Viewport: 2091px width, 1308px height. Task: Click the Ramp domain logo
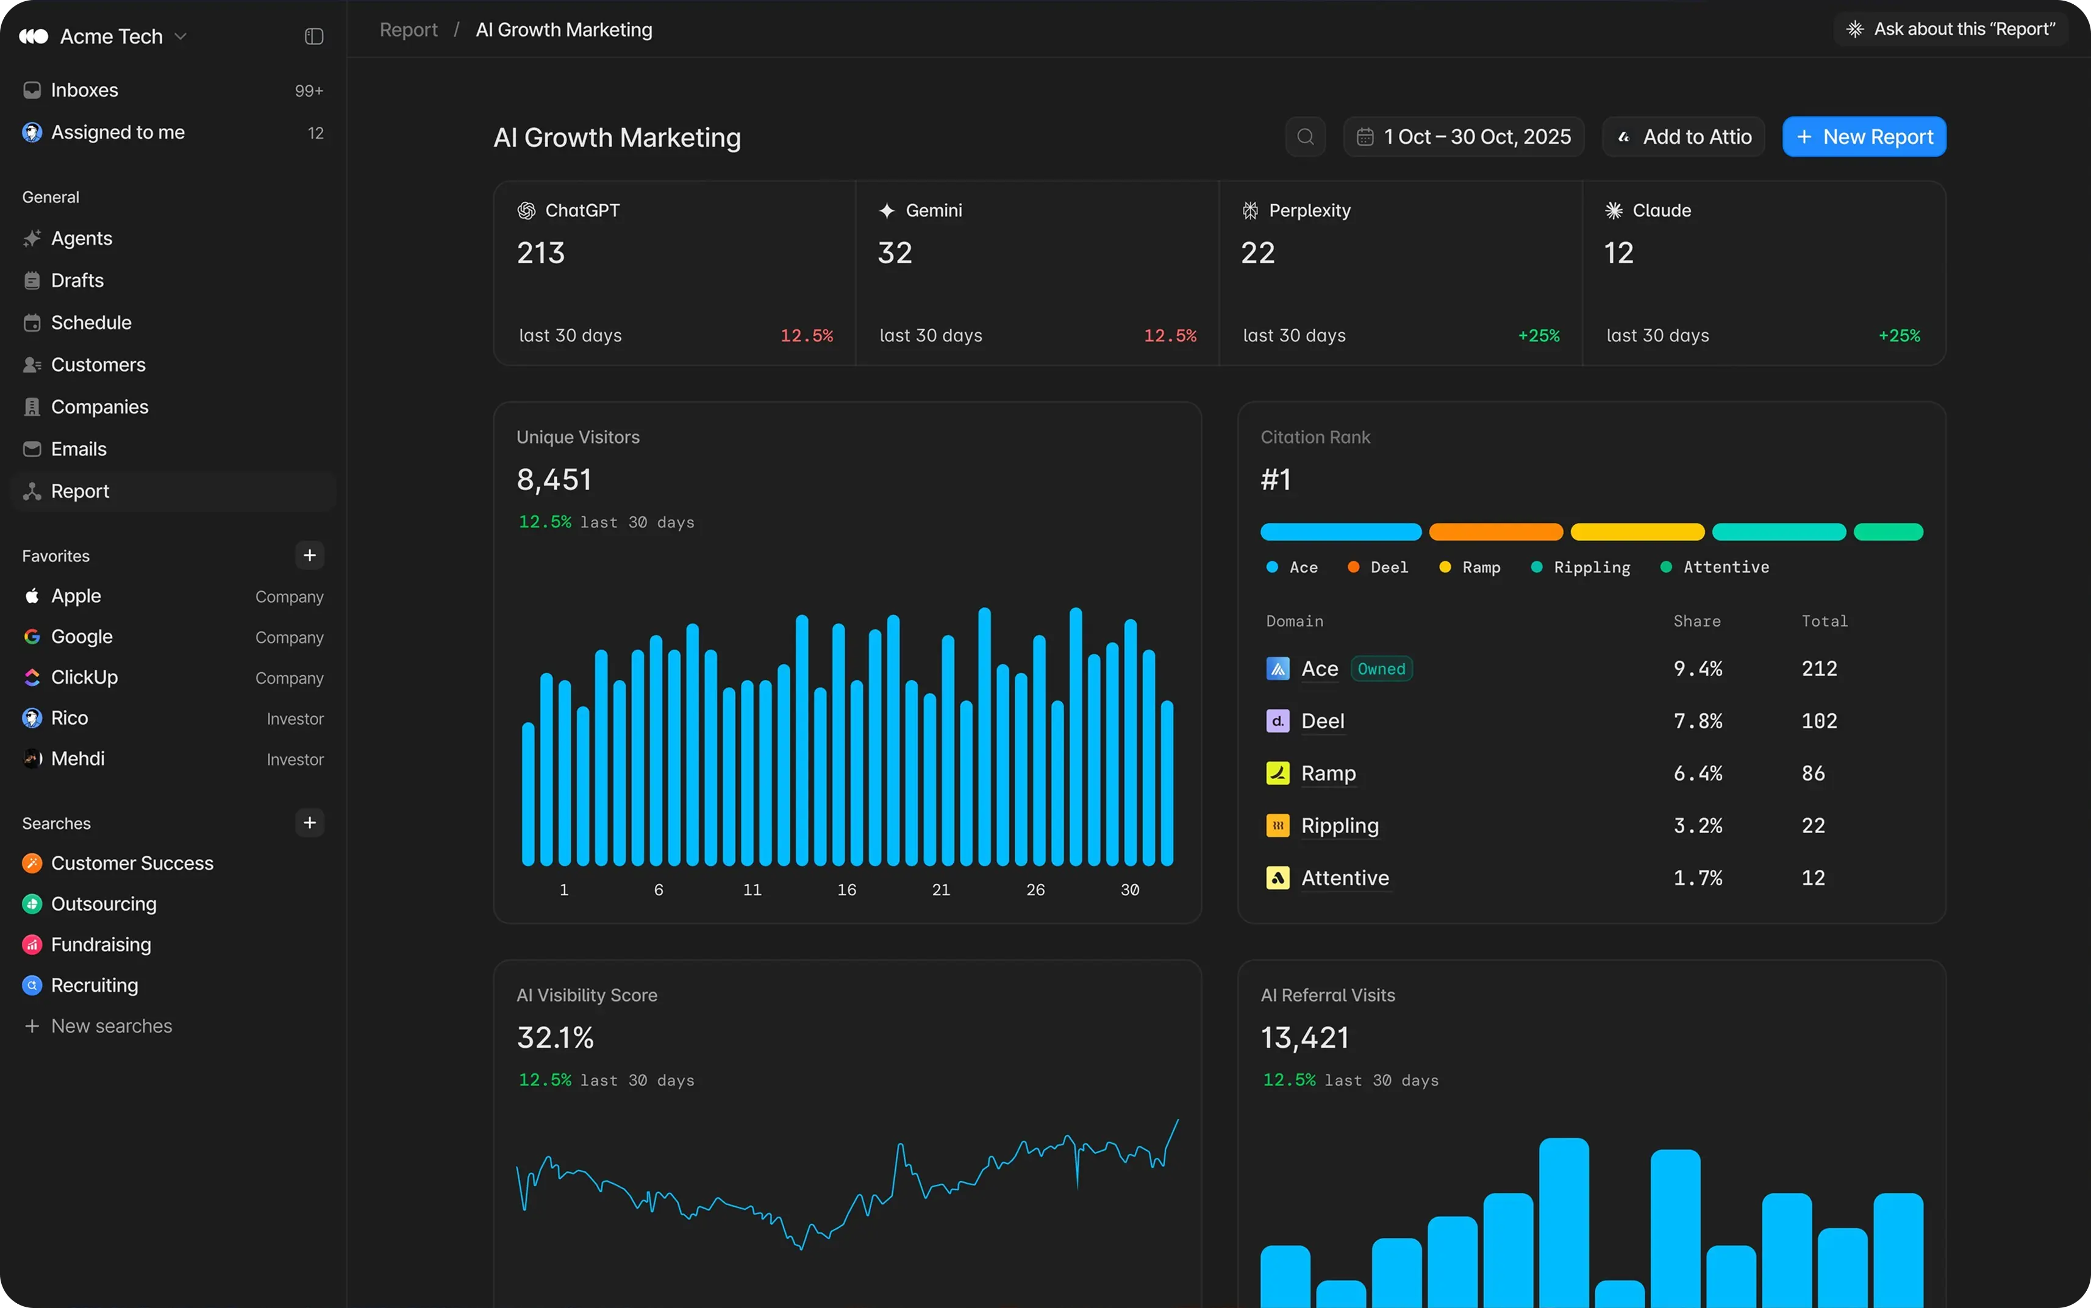click(1278, 773)
